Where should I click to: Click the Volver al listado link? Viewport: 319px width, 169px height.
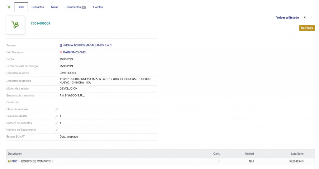click(x=288, y=17)
